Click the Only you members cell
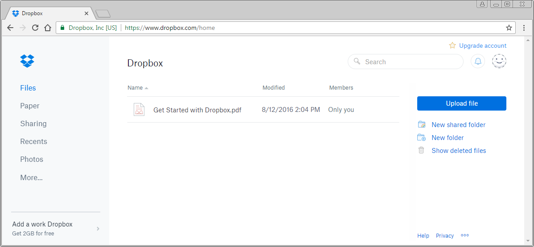The width and height of the screenshot is (534, 247). click(x=341, y=110)
